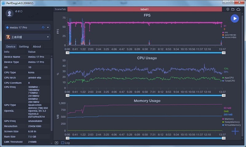
Task: Click the power icon beside username
Action: click(22, 11)
